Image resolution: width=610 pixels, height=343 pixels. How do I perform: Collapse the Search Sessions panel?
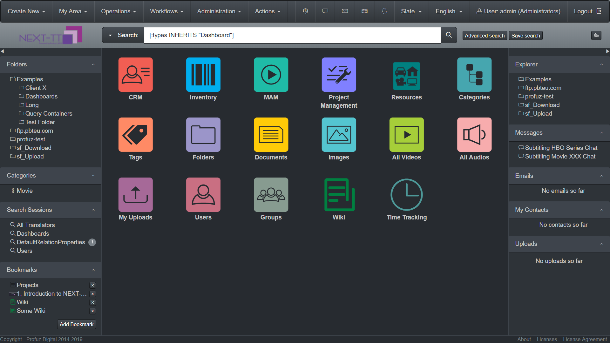(93, 210)
